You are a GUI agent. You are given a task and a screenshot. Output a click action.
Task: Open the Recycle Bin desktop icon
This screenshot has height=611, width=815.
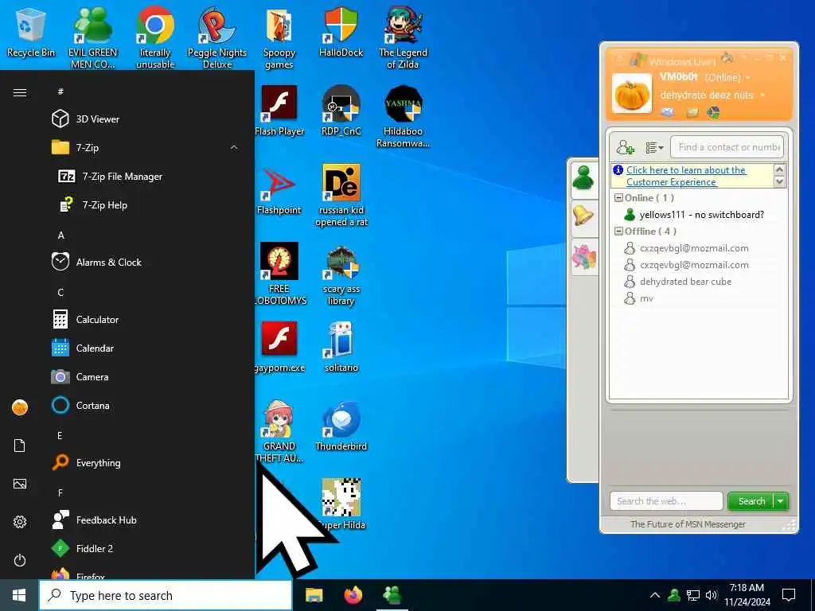(31, 32)
